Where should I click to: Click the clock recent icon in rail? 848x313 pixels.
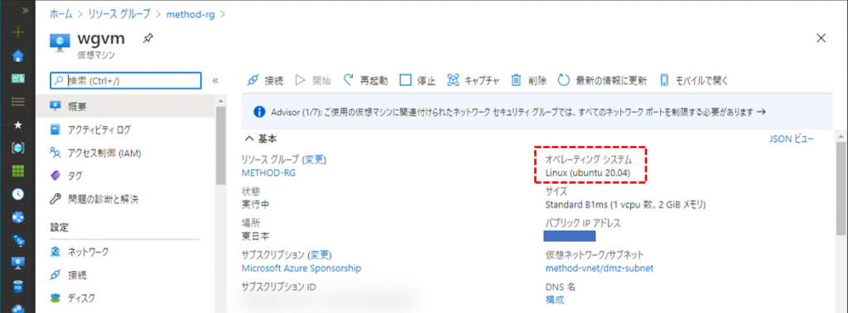18,194
